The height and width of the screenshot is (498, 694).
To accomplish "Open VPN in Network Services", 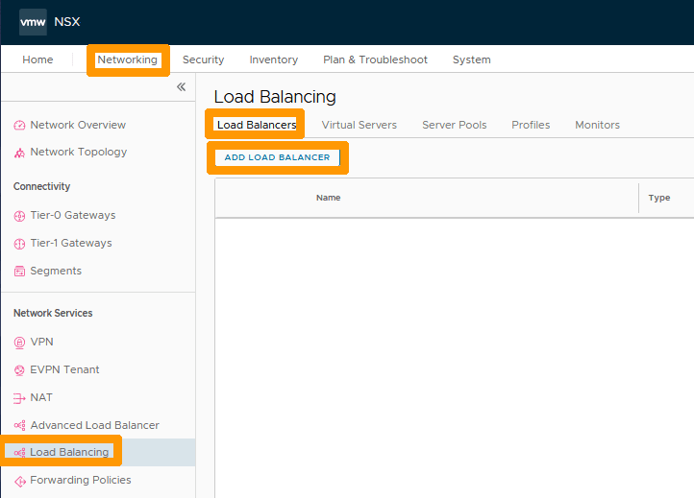I will (41, 342).
